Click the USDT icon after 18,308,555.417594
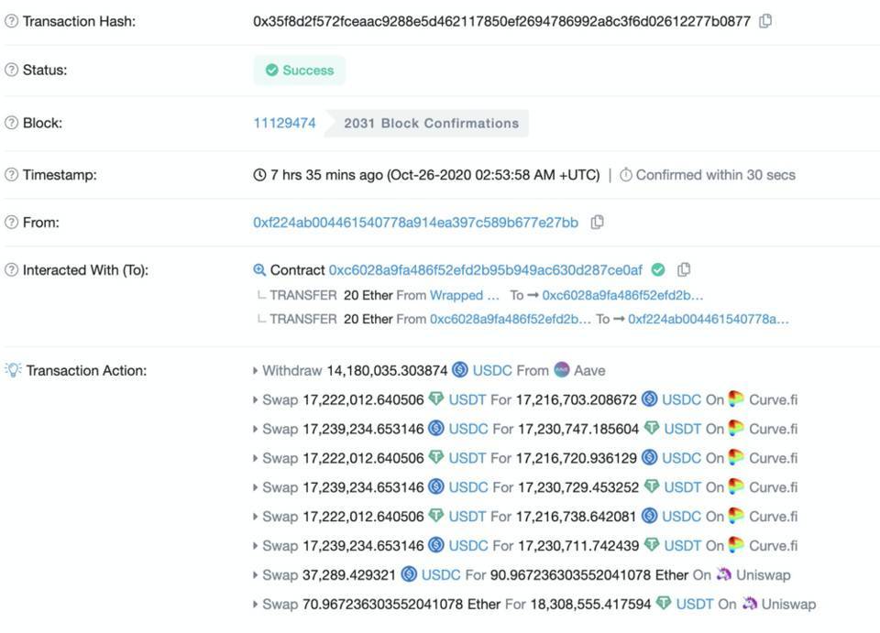 [664, 604]
